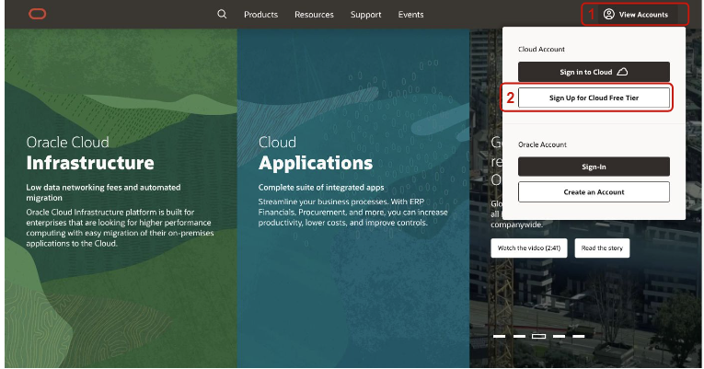704x369 pixels.
Task: Click the Oracle logo icon
Action: [37, 15]
